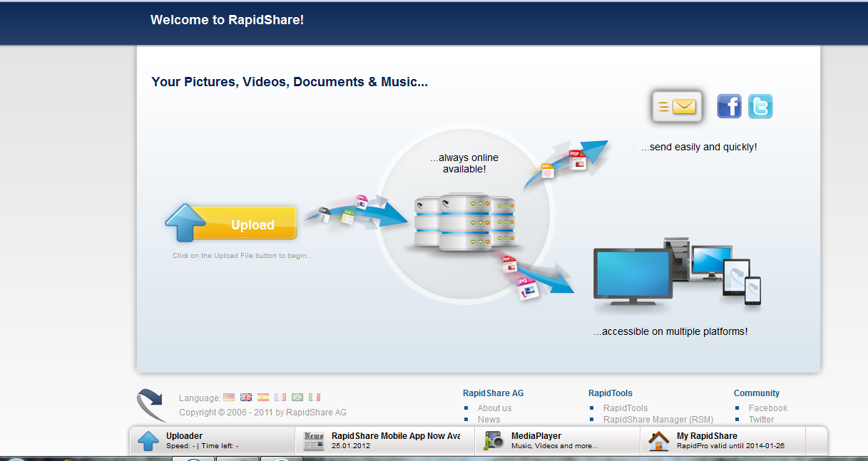Click the Uploader blue arrow icon
Viewport: 868px width, 461px height.
click(148, 441)
